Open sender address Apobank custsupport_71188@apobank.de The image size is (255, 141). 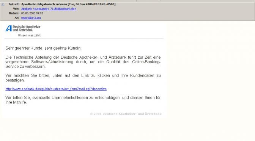49,9
